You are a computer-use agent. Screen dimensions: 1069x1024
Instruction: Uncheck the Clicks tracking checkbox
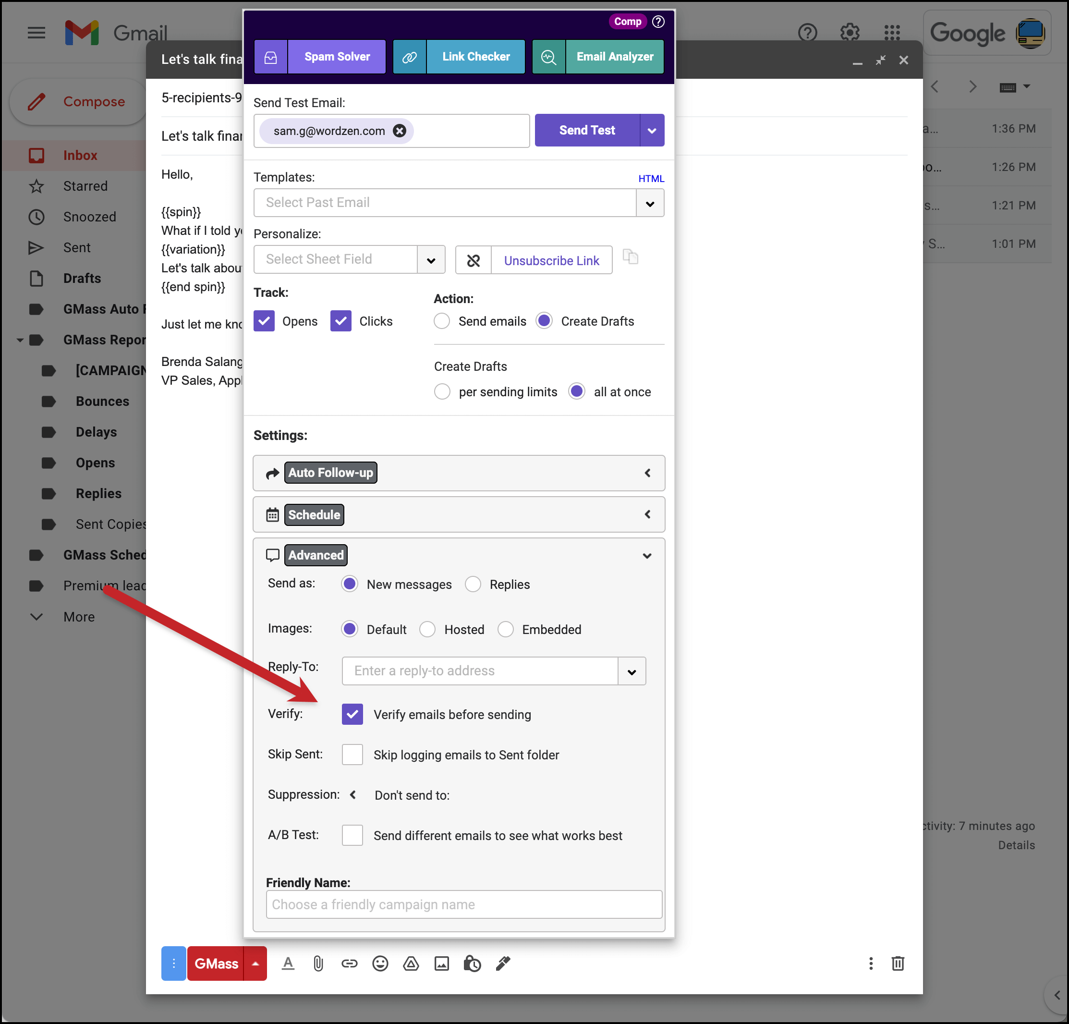(341, 321)
